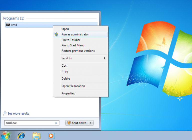
Task: Click the cmd program icon in results
Action: (8, 25)
